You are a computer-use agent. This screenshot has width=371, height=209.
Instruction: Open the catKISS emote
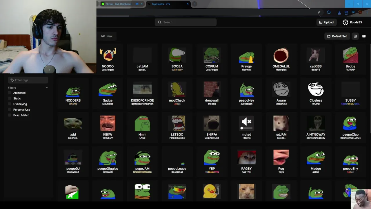point(316,59)
